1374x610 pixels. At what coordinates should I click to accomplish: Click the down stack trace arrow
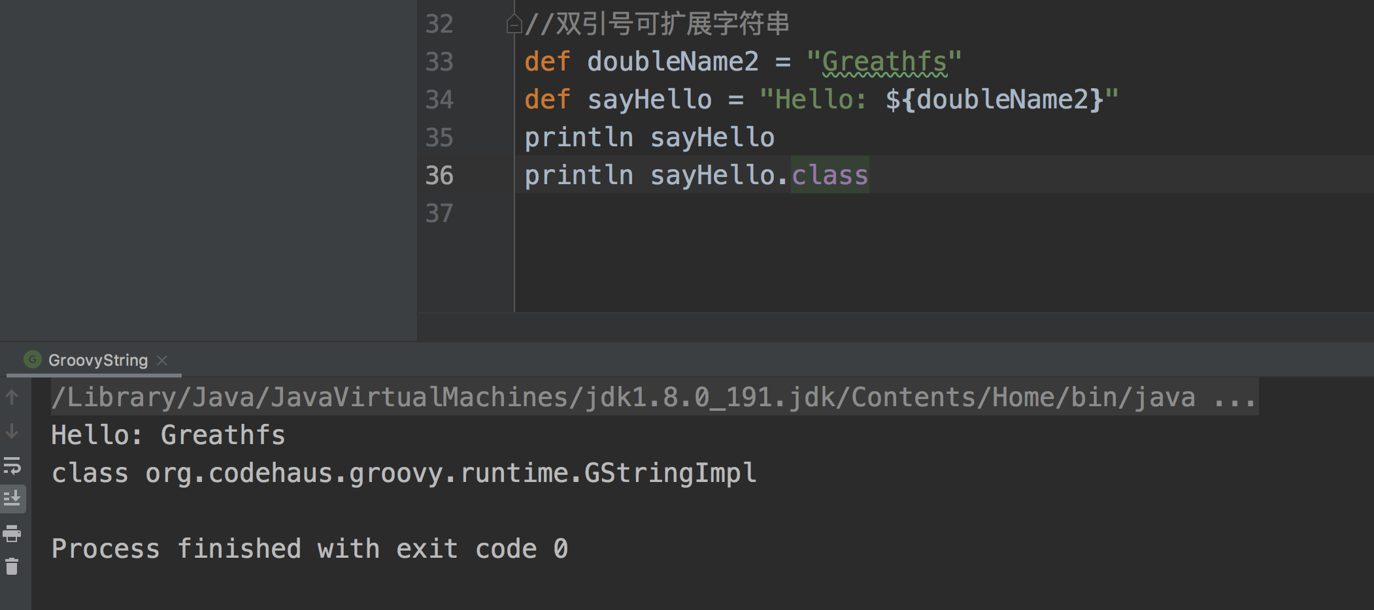[x=12, y=432]
